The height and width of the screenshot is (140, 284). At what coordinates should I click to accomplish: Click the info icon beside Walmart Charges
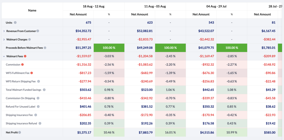pyautogui.click(x=29, y=39)
